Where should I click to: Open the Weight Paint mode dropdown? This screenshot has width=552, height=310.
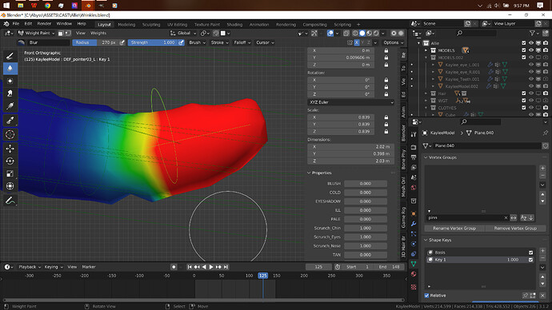click(x=36, y=33)
